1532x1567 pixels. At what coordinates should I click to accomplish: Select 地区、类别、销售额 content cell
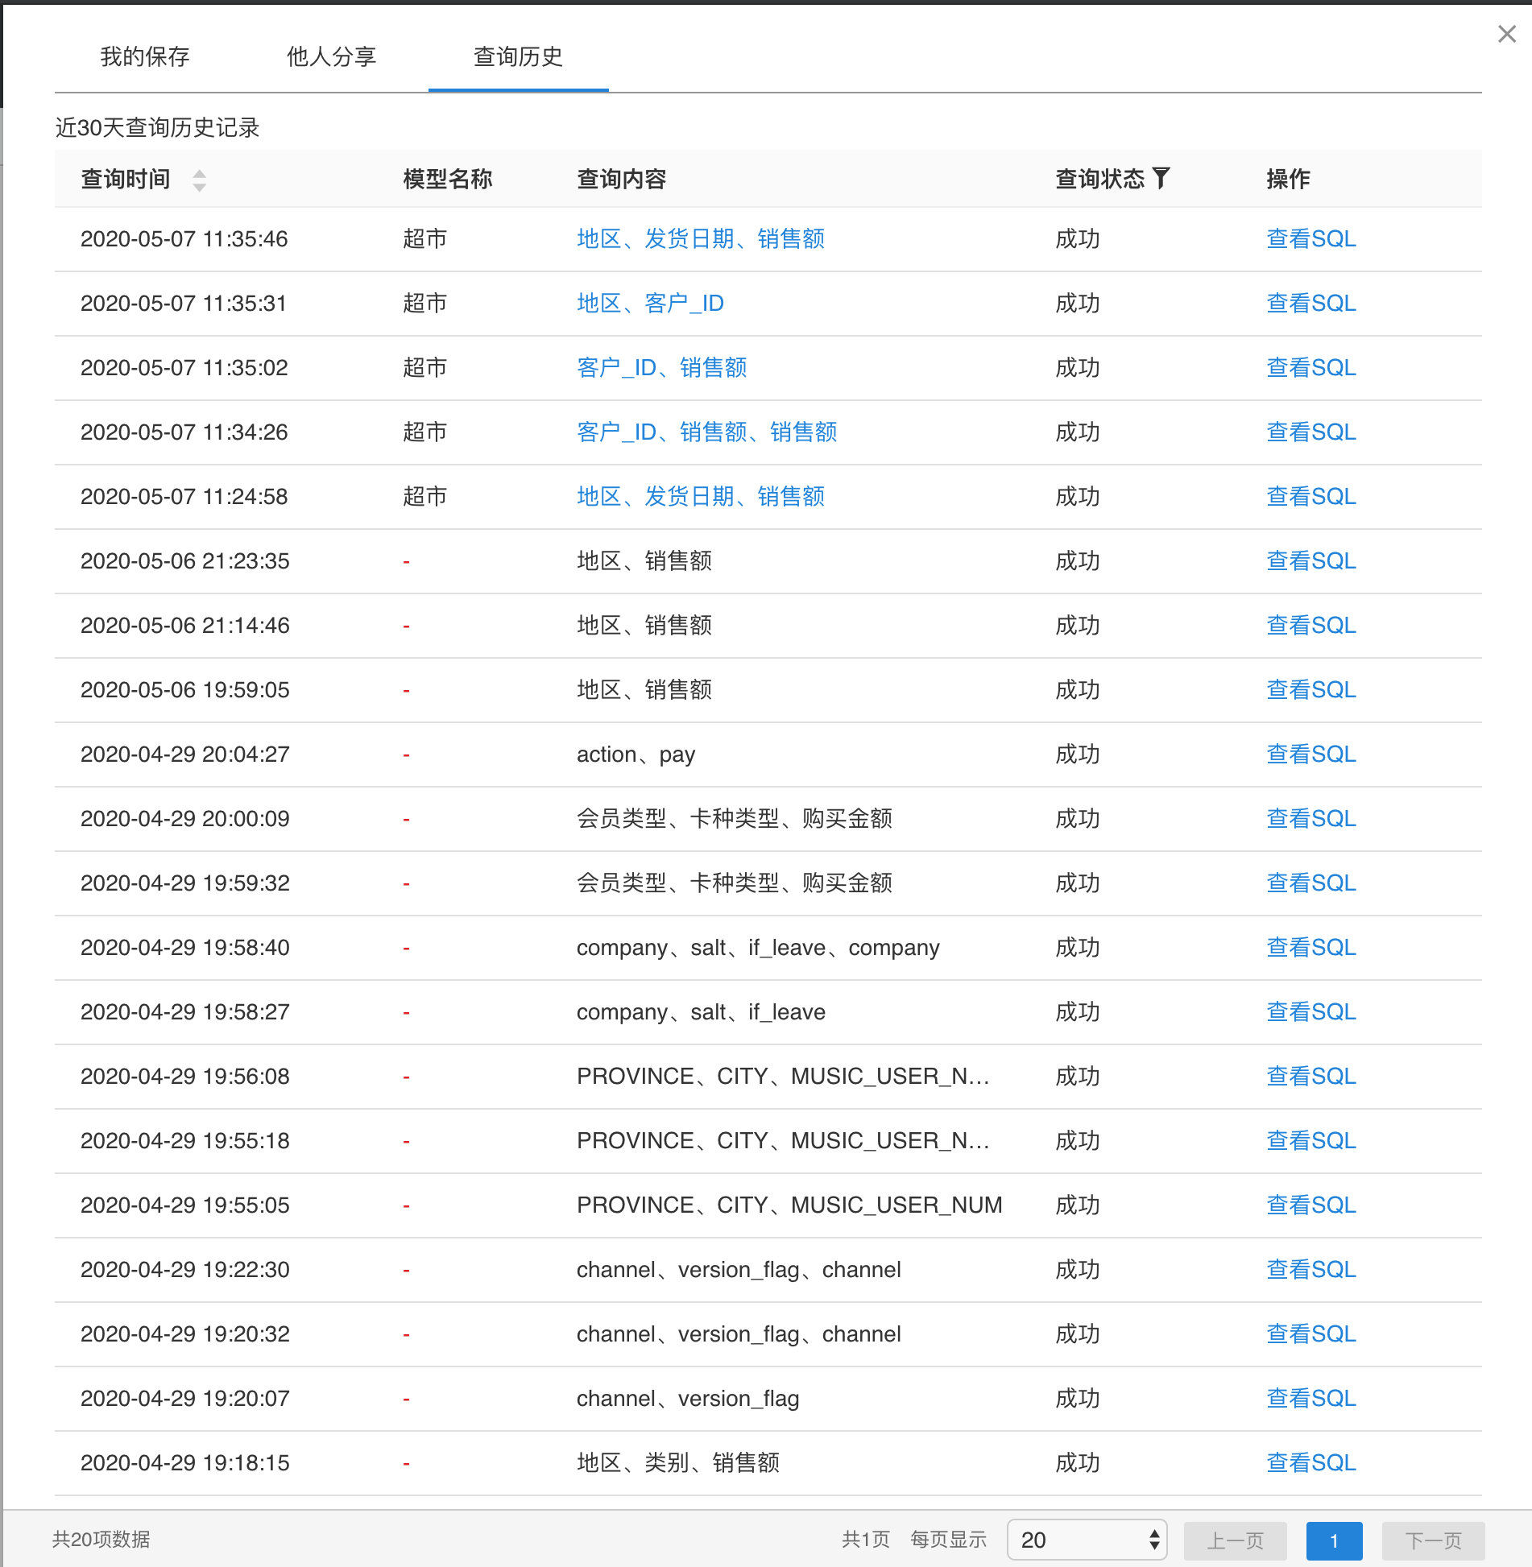[x=678, y=1463]
